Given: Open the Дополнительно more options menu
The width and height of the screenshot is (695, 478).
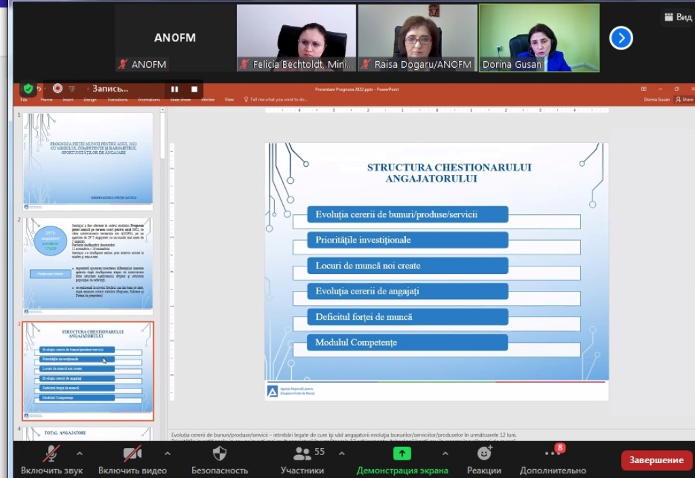Looking at the screenshot, I should tap(552, 453).
